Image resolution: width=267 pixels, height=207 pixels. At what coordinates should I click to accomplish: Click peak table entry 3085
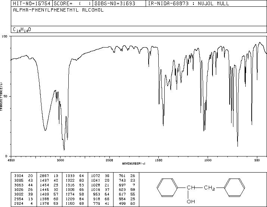(19, 180)
